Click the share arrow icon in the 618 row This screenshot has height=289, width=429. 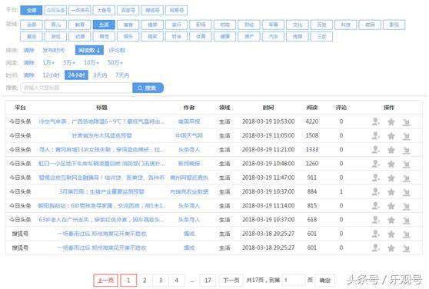(406, 221)
